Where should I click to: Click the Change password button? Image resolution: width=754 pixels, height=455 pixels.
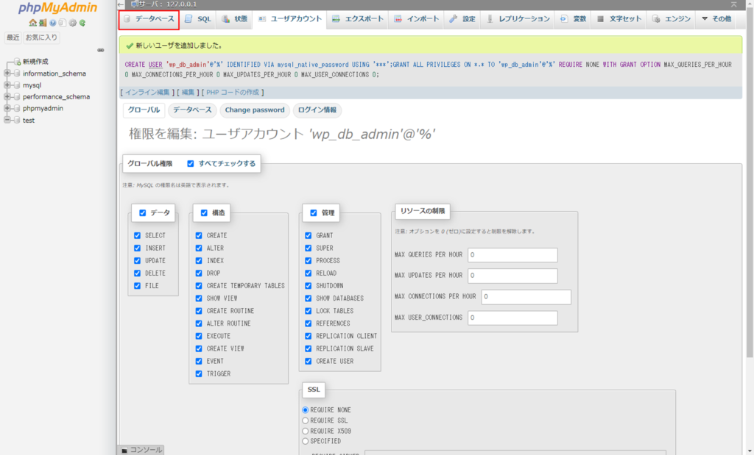[254, 110]
